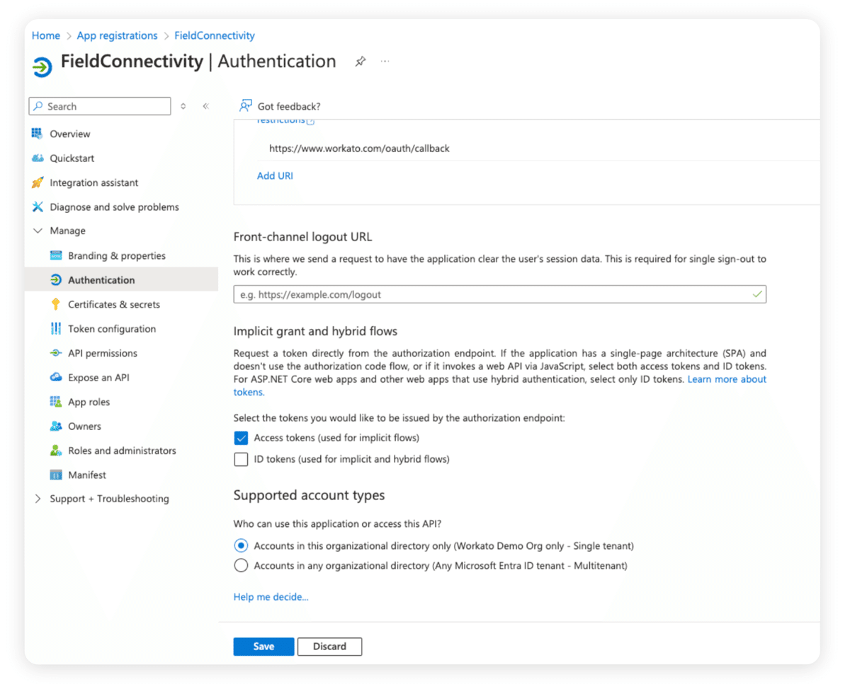Click the Quickstart cloud icon
The height and width of the screenshot is (684, 850).
[x=38, y=158]
